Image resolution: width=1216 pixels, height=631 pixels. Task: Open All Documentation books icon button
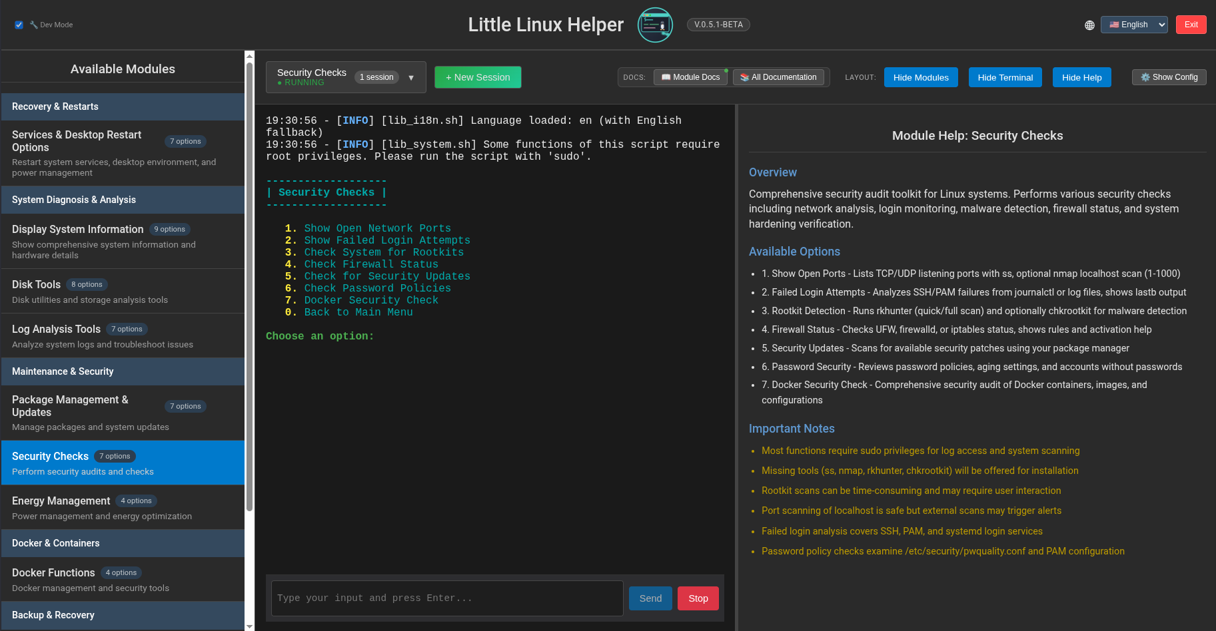click(778, 77)
